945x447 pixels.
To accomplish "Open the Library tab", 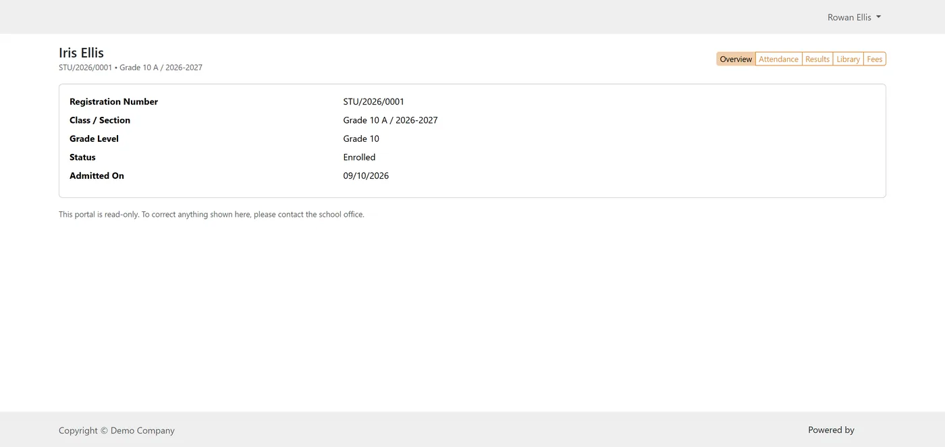I will [848, 59].
